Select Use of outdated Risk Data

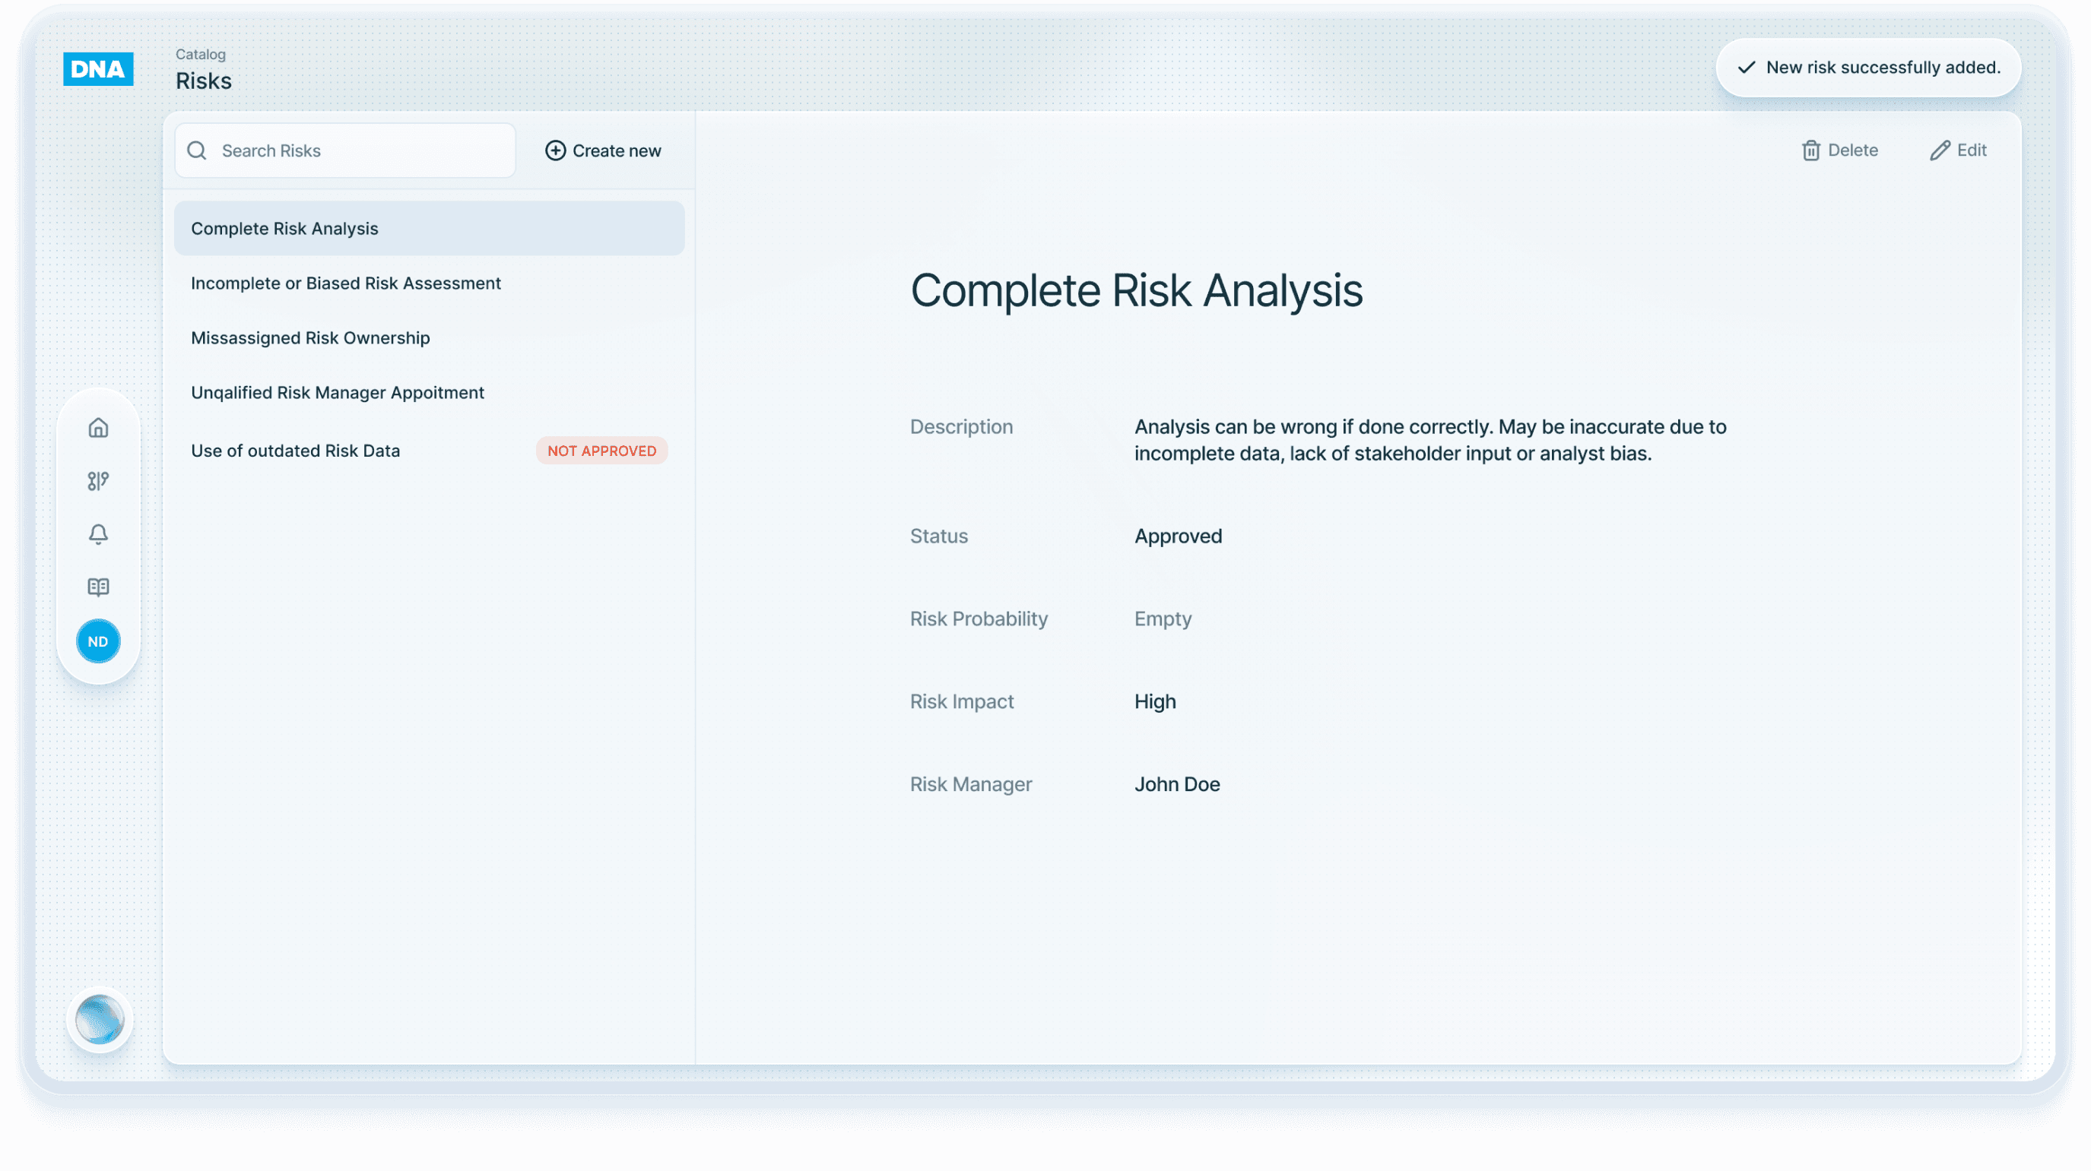click(x=296, y=451)
